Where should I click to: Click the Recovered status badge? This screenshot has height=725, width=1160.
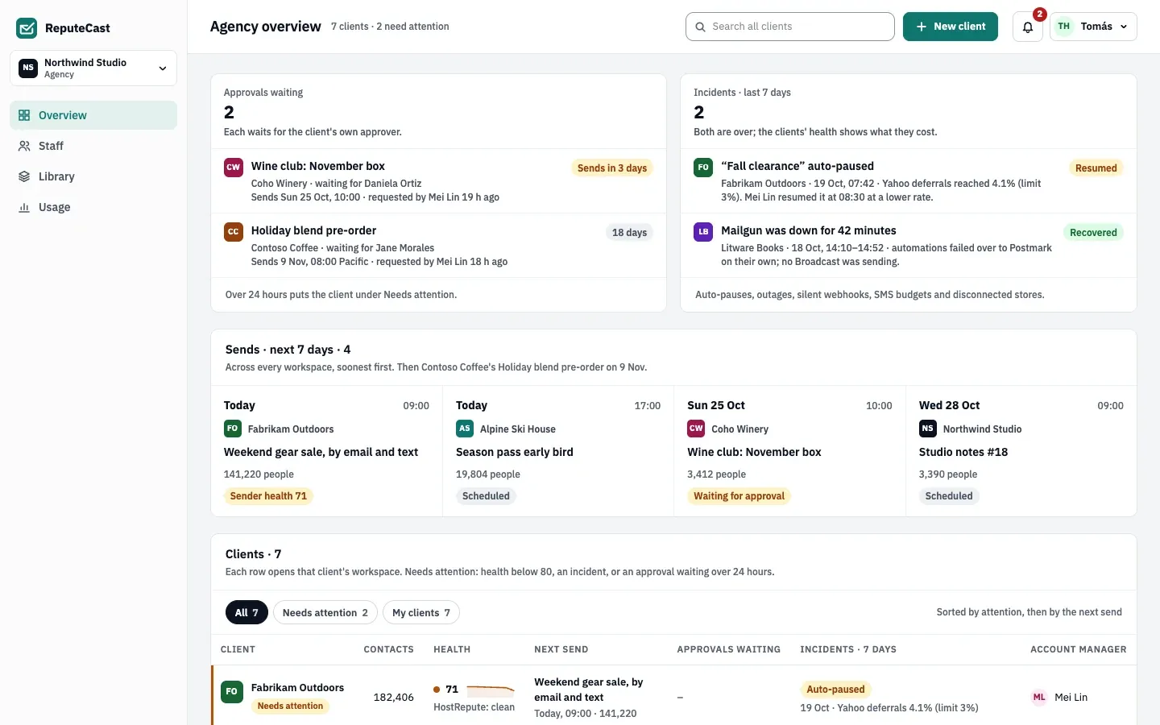1093,233
